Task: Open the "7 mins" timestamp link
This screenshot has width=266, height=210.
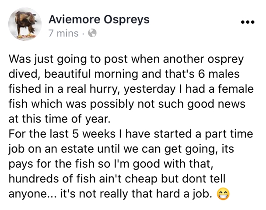Action: pos(63,33)
